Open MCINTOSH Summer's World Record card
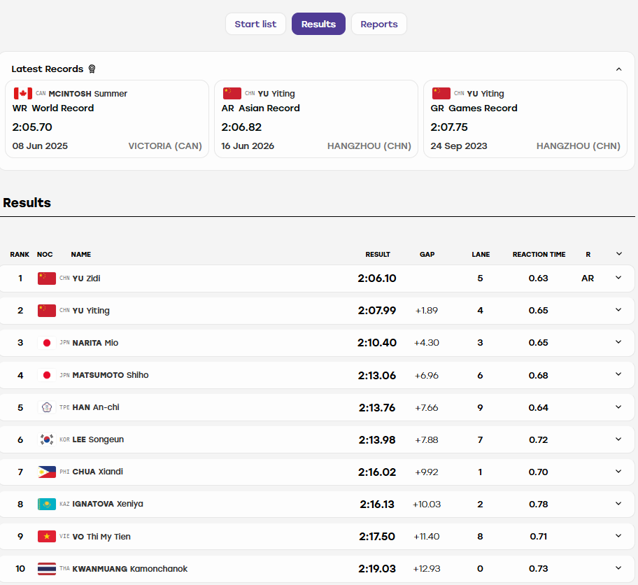Viewport: 638px width, 585px height. click(107, 119)
